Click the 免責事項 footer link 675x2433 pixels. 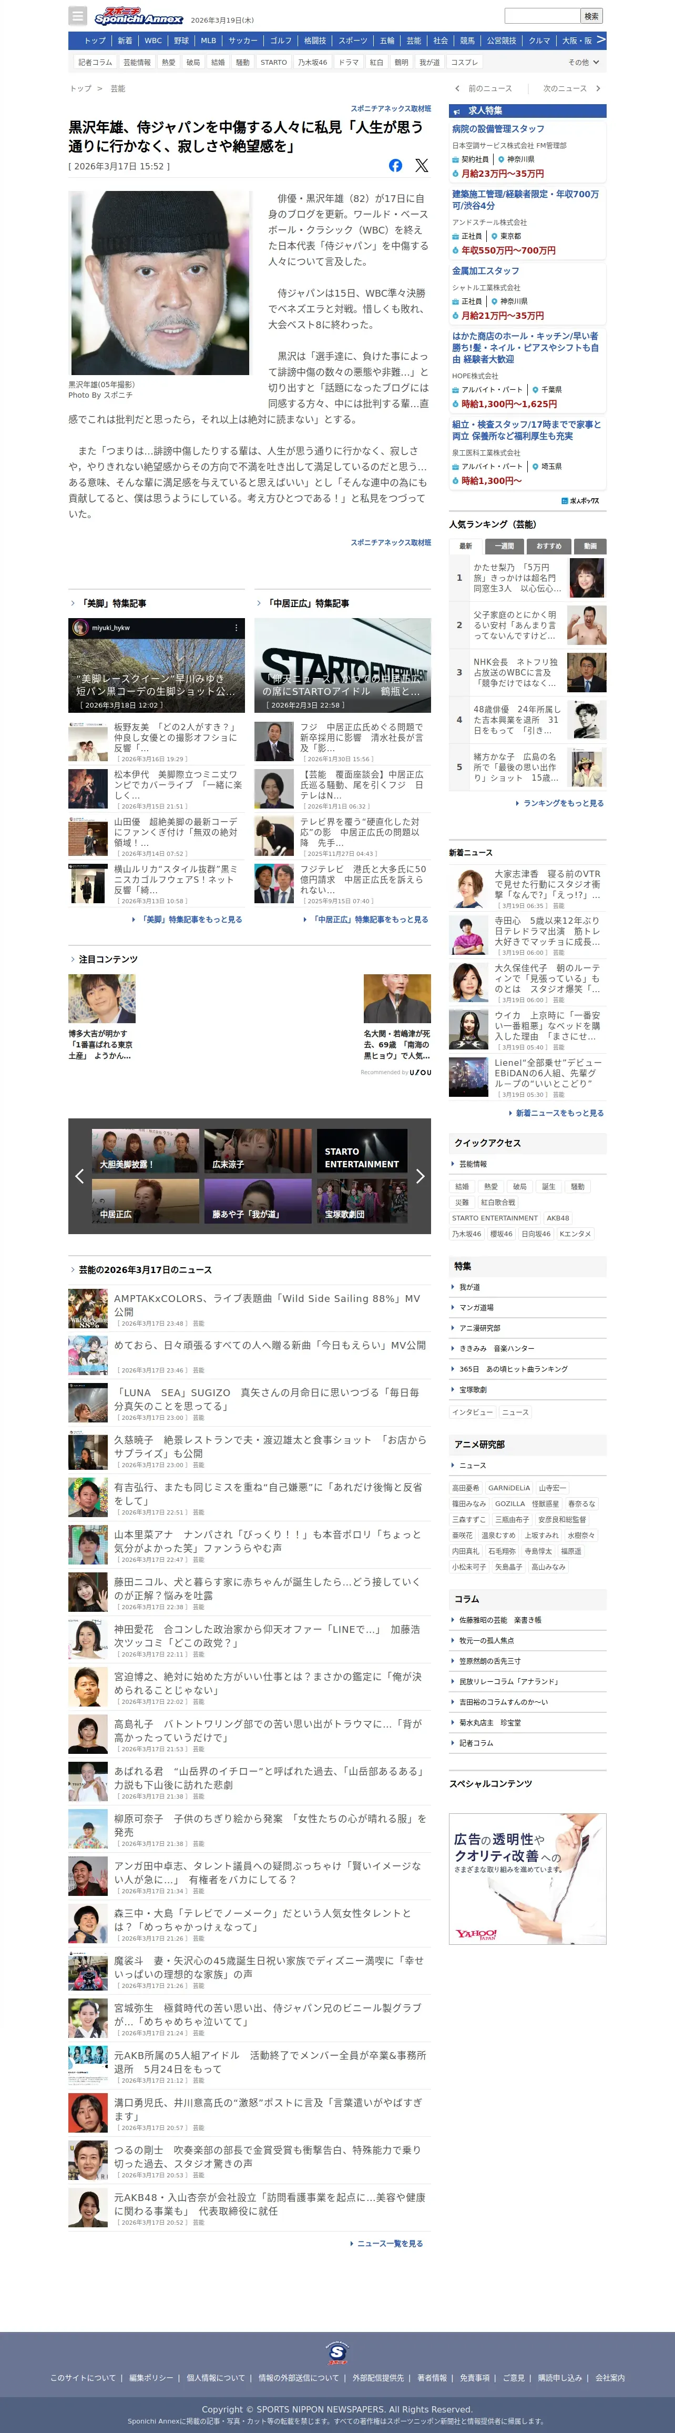pos(475,2377)
